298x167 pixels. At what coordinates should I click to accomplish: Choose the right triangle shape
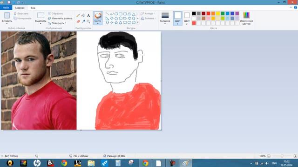[x=108, y=19]
